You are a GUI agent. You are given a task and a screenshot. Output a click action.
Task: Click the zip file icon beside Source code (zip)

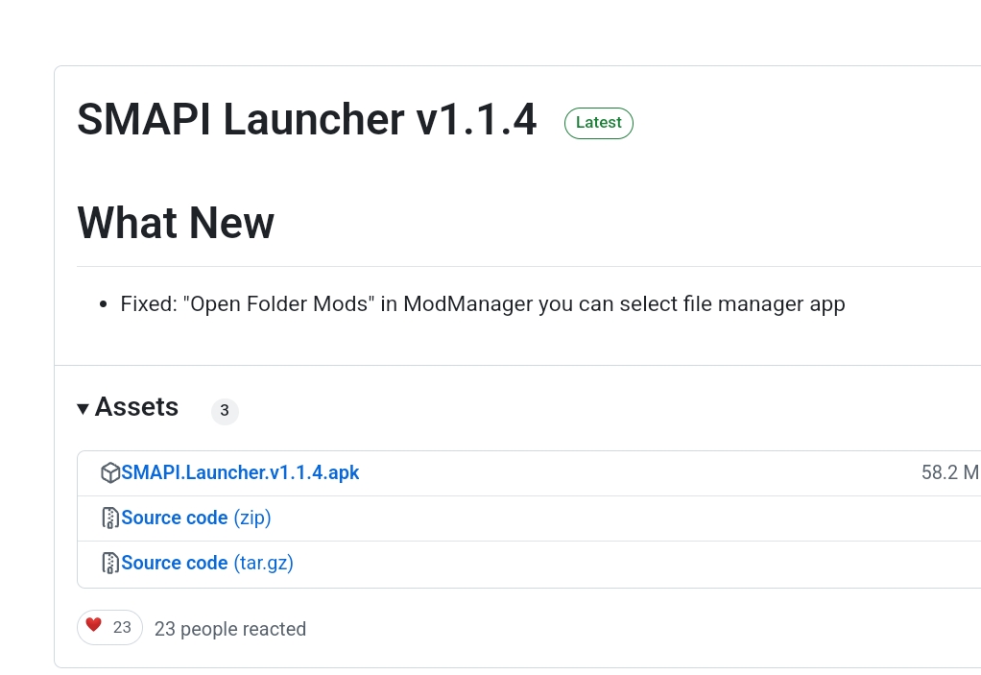(110, 518)
